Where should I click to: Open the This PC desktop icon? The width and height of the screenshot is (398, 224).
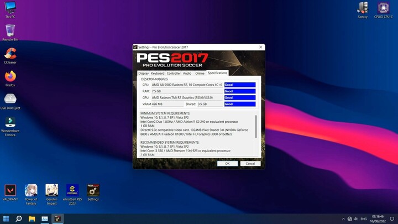(10, 9)
